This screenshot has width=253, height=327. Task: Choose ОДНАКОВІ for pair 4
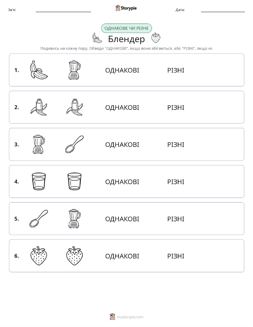[x=122, y=182]
